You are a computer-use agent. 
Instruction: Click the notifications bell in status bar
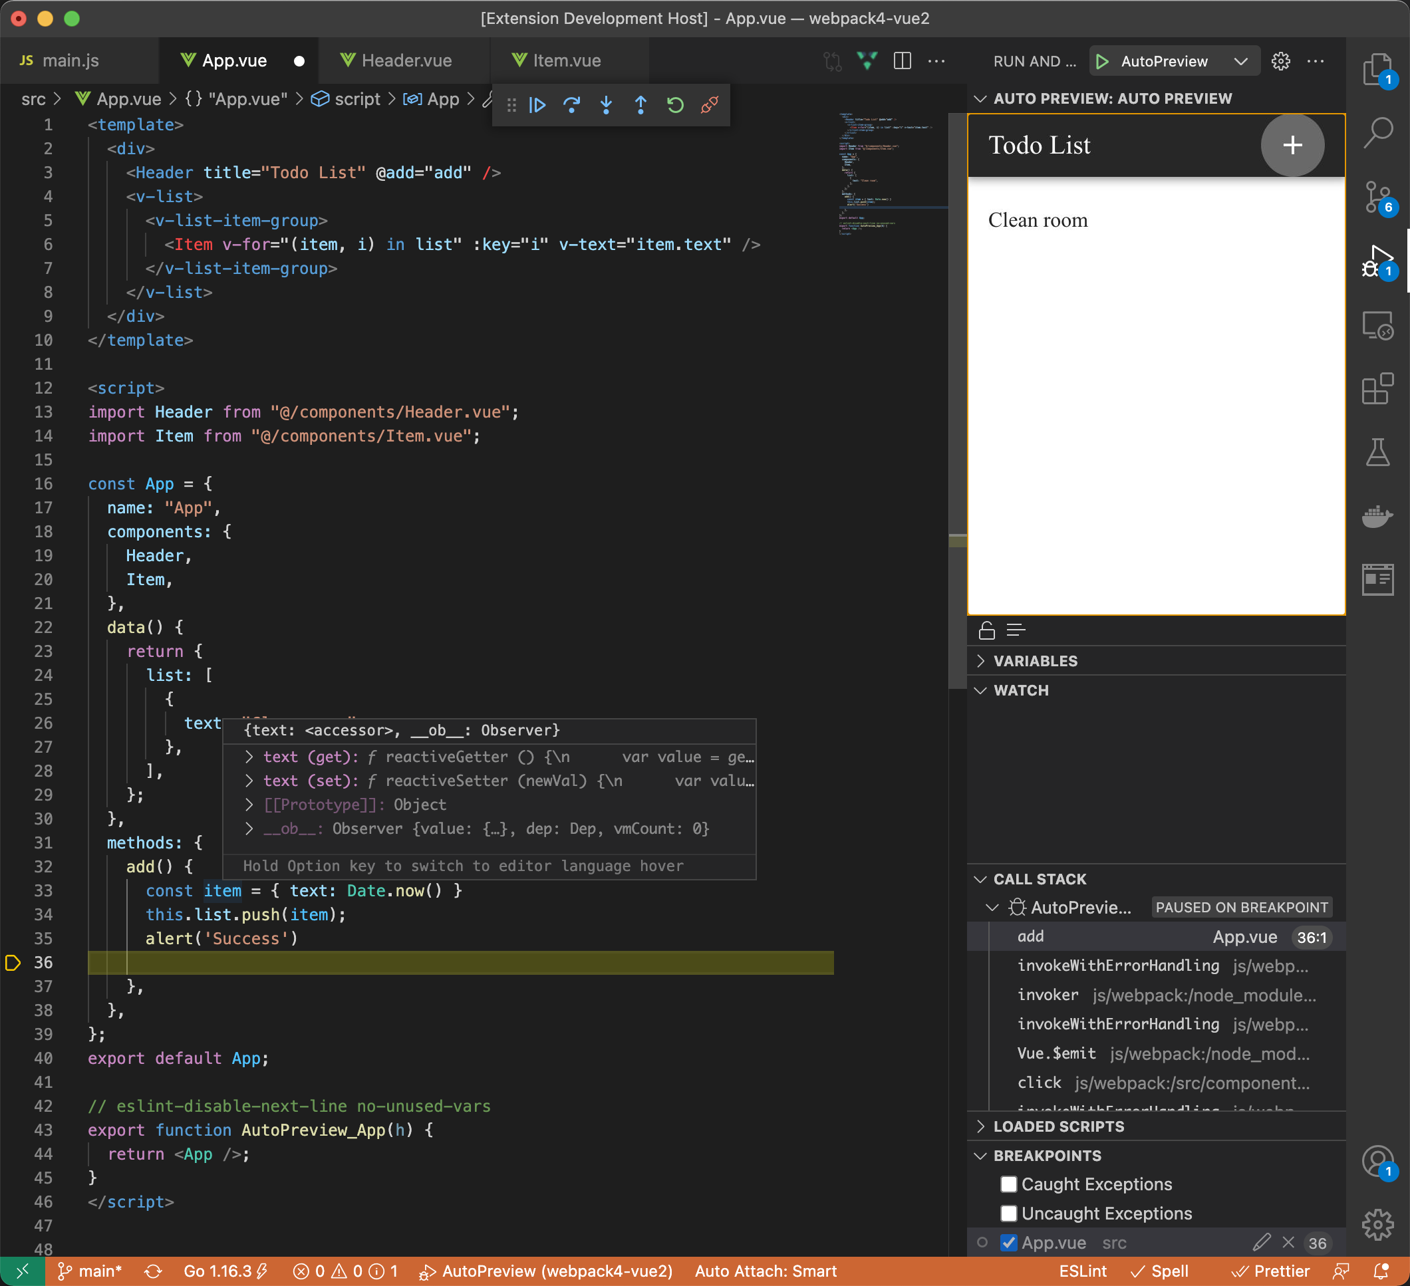click(1381, 1271)
